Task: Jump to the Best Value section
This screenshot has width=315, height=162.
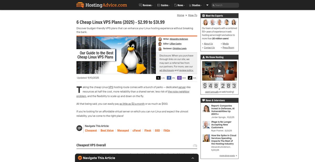Action: click(107, 130)
